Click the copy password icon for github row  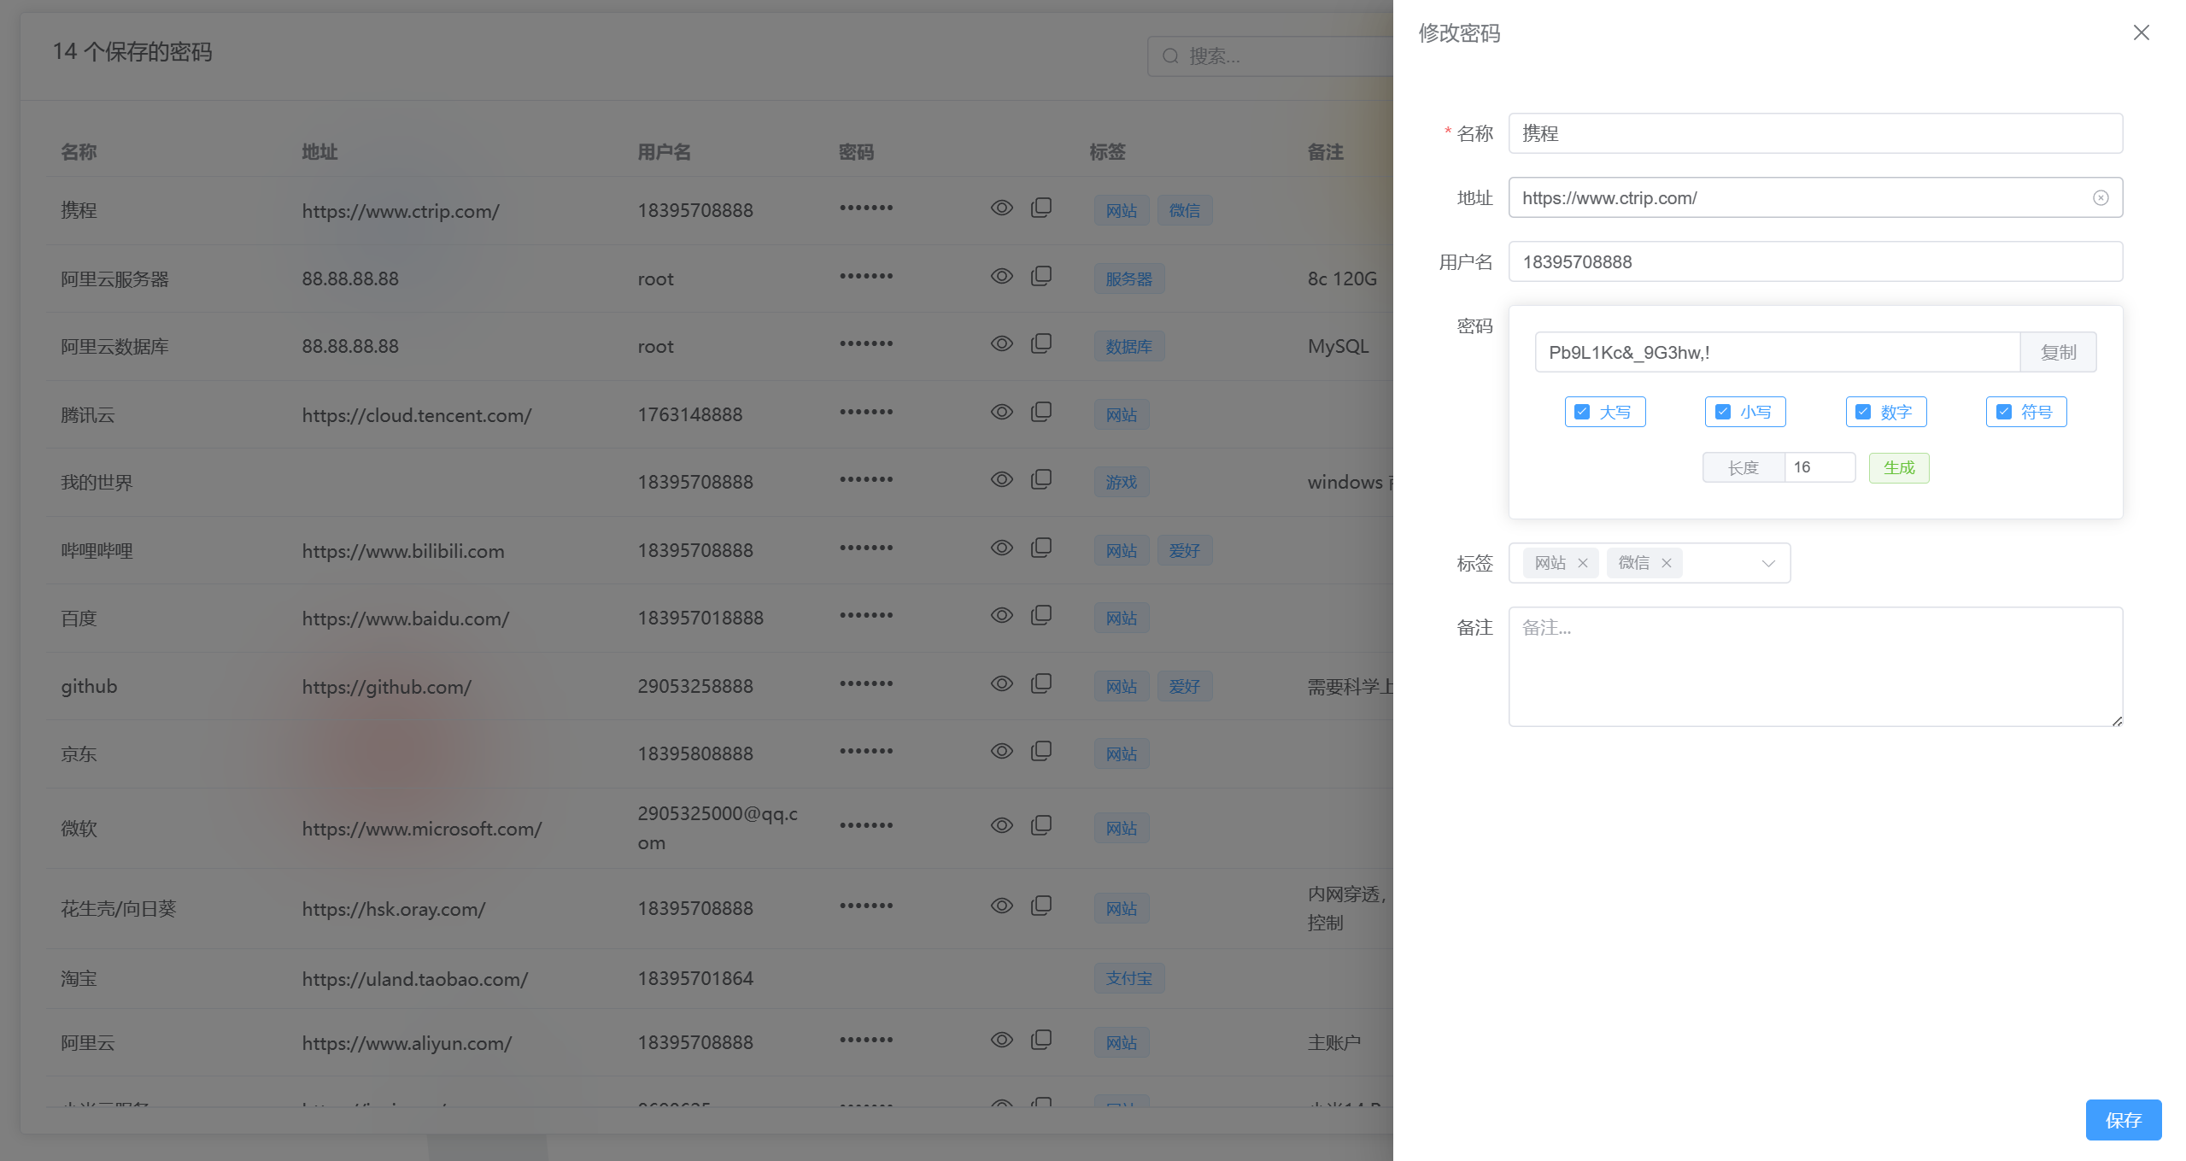click(1040, 683)
